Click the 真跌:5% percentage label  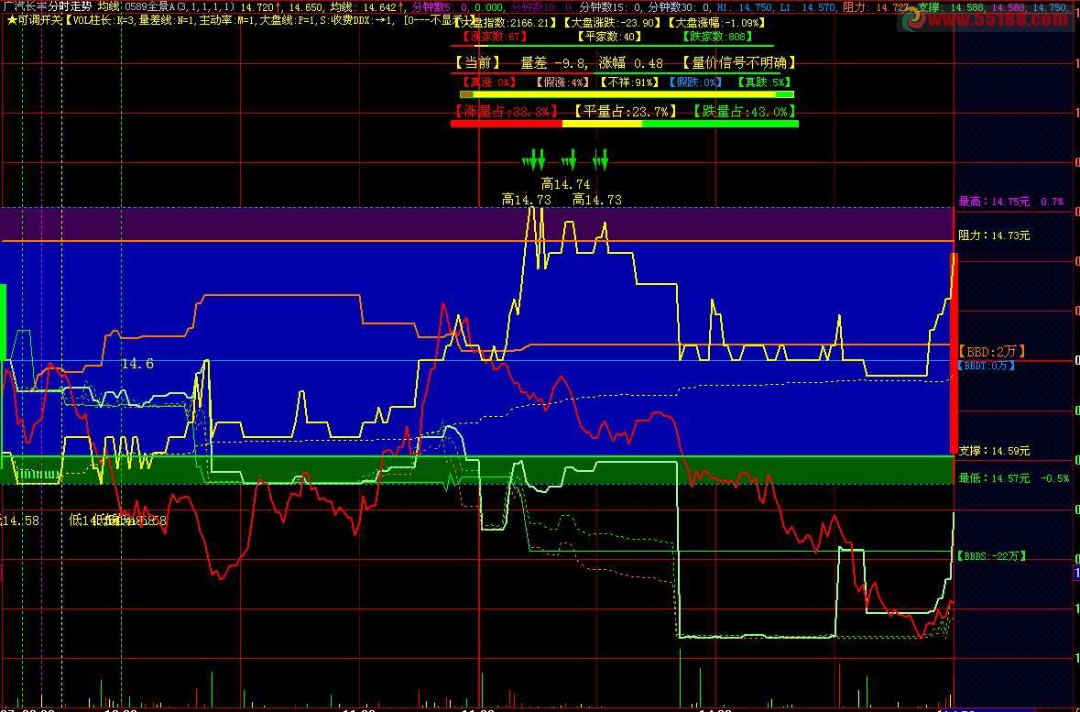click(x=763, y=82)
